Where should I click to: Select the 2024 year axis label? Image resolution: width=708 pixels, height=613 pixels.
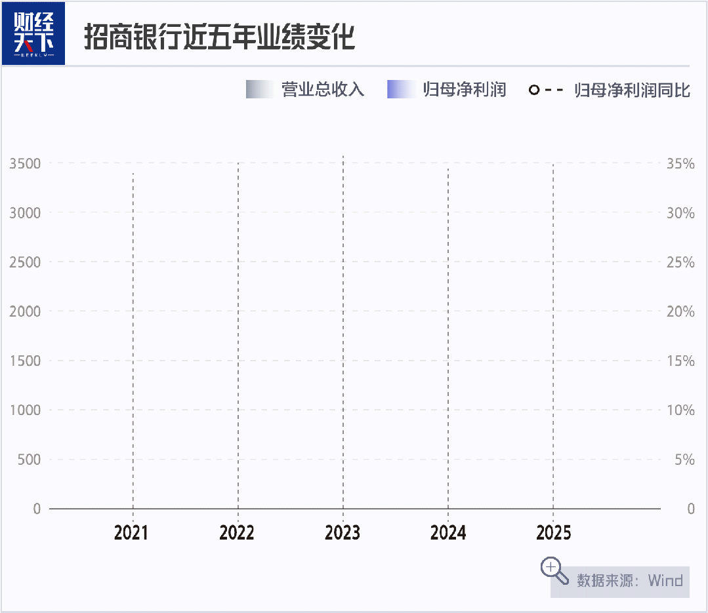click(448, 532)
